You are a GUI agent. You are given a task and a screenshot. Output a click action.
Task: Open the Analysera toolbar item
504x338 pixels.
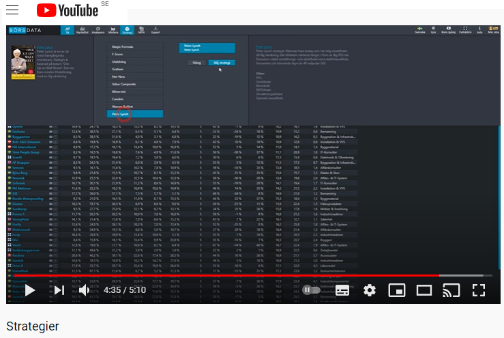coord(98,30)
